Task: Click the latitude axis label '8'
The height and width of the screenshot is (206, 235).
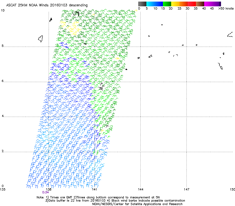Action: coord(3,46)
